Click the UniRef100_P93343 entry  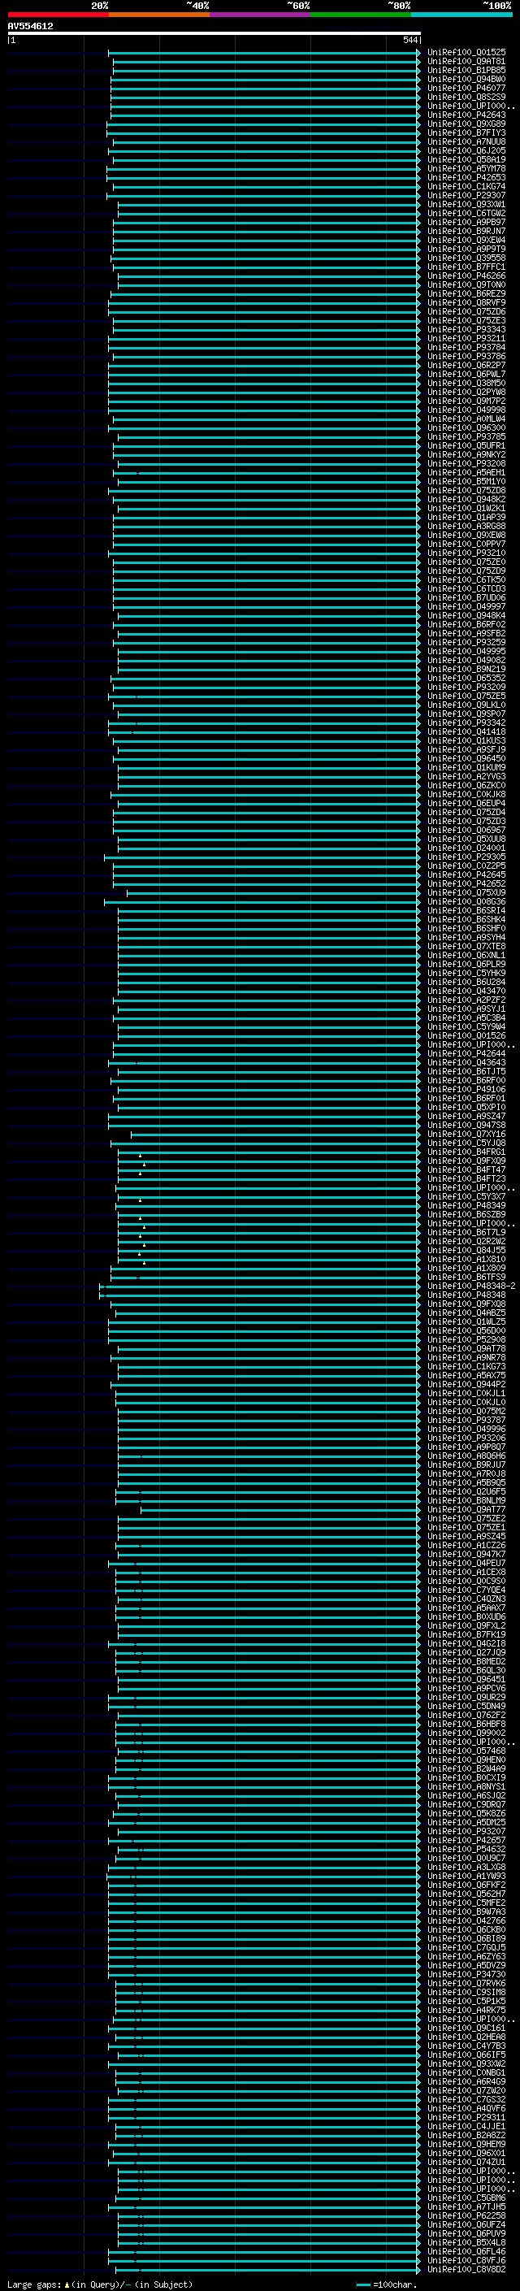click(466, 329)
